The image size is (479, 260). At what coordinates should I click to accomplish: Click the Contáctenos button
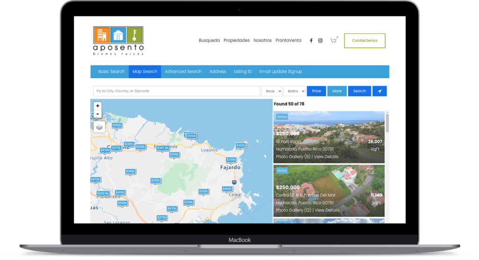365,41
